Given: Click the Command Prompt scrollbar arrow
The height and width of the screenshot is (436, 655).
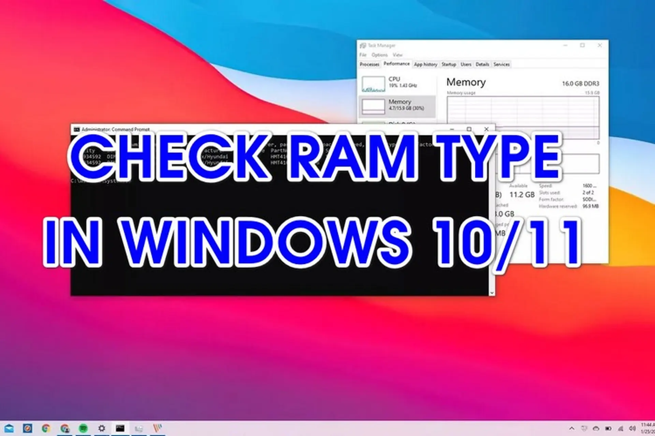Looking at the screenshot, I should point(492,292).
